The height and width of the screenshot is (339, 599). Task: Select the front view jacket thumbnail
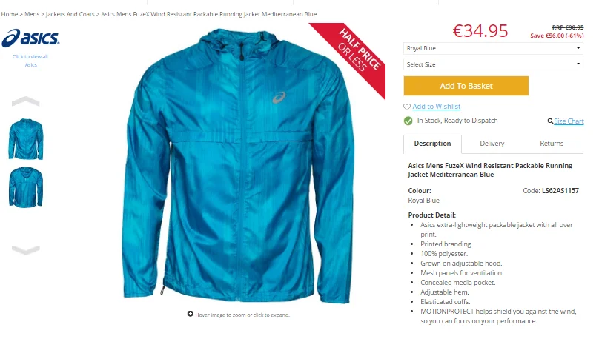[26, 139]
